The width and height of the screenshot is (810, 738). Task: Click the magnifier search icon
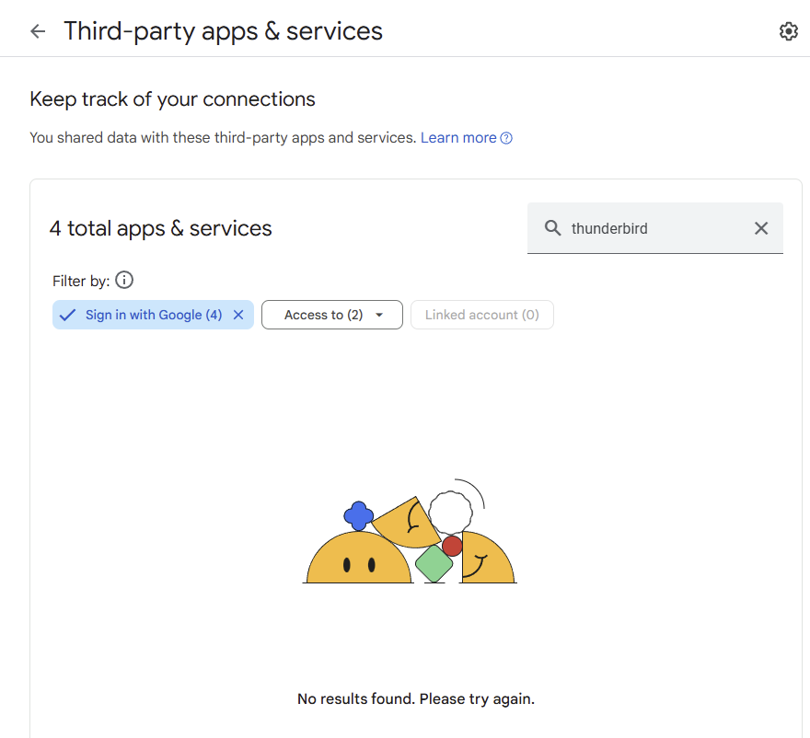[552, 228]
